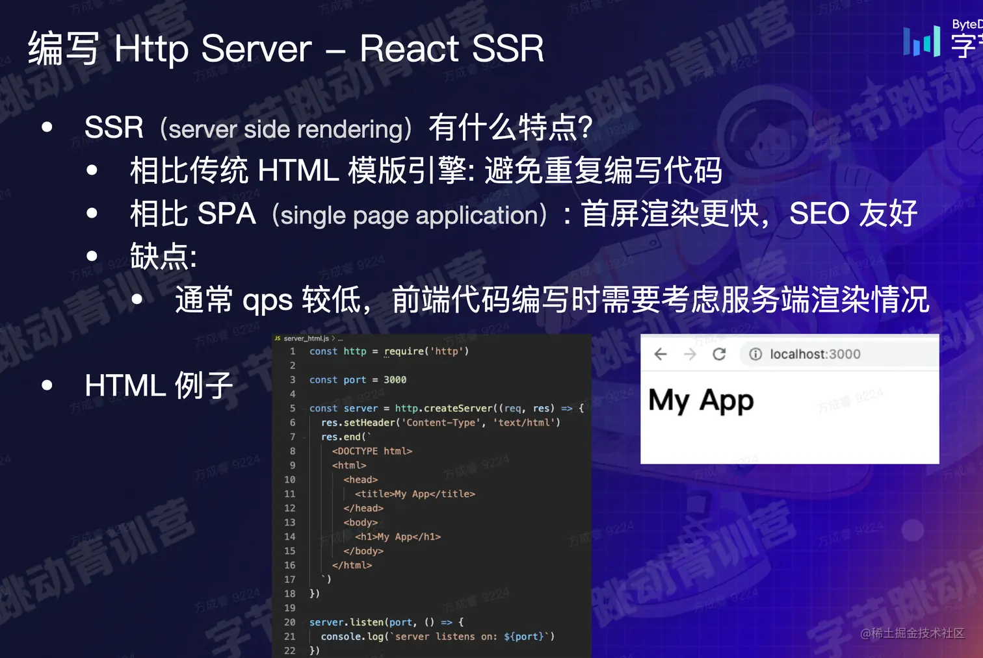Click the '<title>My App</title>' line
The height and width of the screenshot is (658, 983).
[x=415, y=494]
